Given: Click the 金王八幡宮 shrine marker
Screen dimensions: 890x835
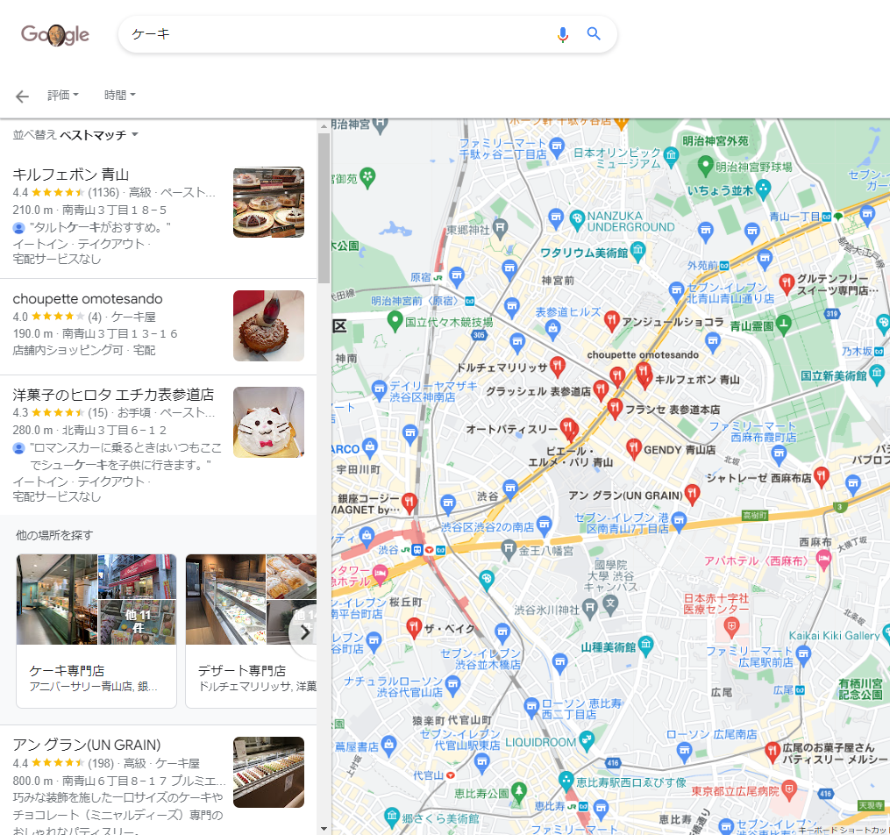Looking at the screenshot, I should click(509, 549).
